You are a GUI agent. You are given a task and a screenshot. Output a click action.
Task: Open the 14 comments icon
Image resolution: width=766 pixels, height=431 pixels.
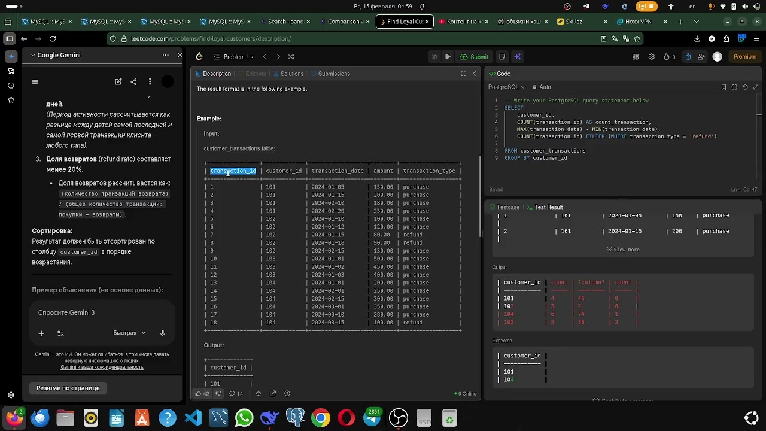tap(236, 394)
